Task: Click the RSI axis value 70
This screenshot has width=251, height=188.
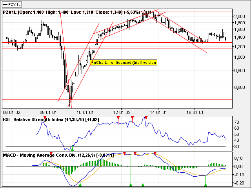Action: click(236, 122)
